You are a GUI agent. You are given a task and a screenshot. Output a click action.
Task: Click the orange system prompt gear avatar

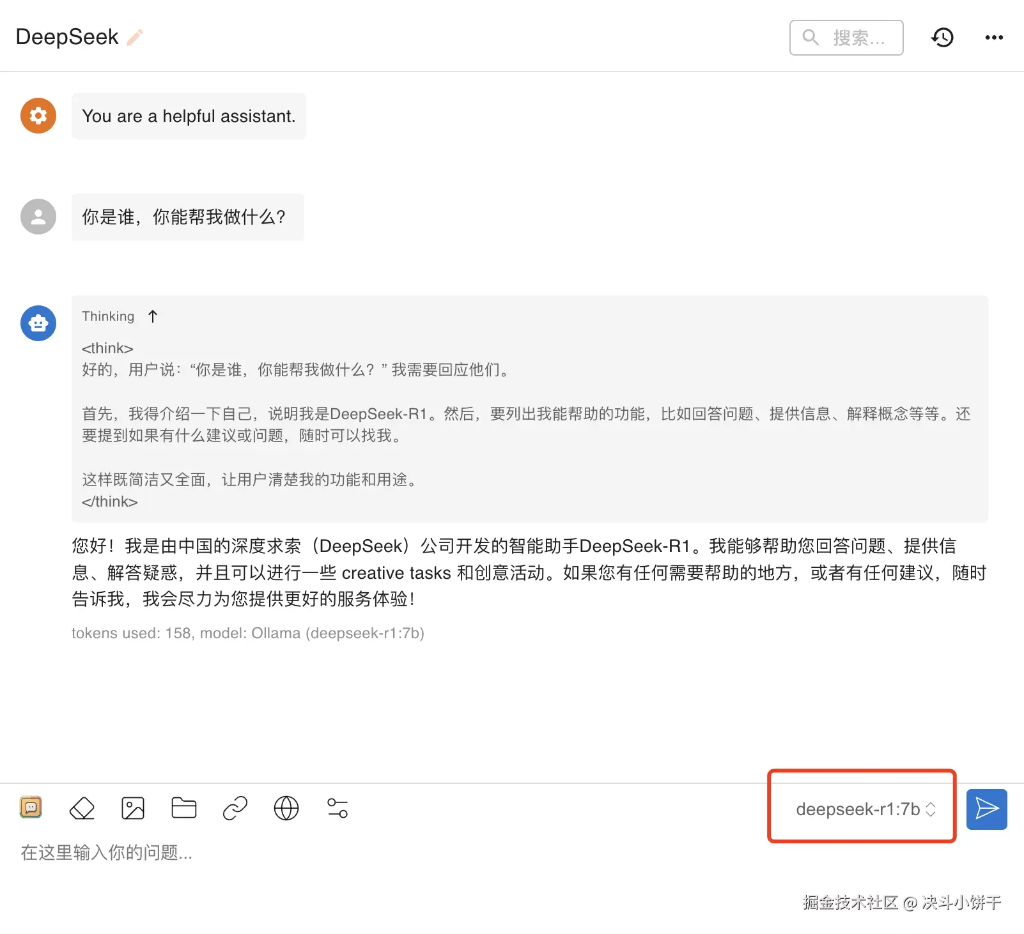[x=38, y=116]
